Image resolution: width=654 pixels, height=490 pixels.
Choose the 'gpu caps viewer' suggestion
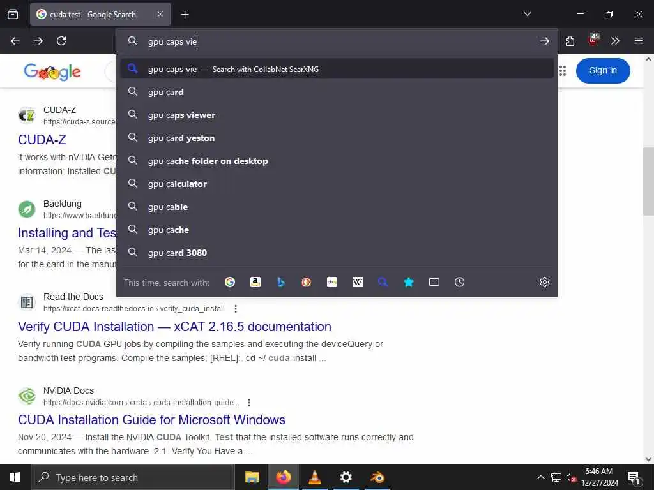[x=337, y=115]
